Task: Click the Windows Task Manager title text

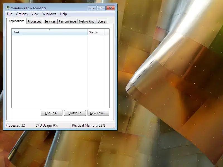Action: click(x=29, y=8)
